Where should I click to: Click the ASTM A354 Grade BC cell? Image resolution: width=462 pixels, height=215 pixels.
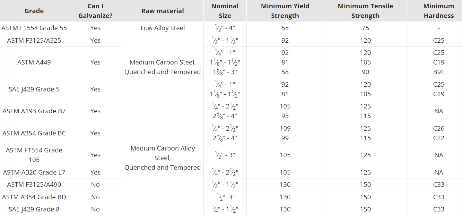34,133
